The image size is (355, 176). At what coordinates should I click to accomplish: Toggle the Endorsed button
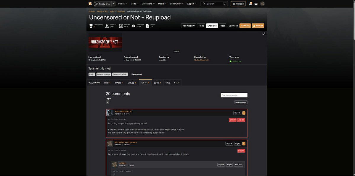point(212,26)
